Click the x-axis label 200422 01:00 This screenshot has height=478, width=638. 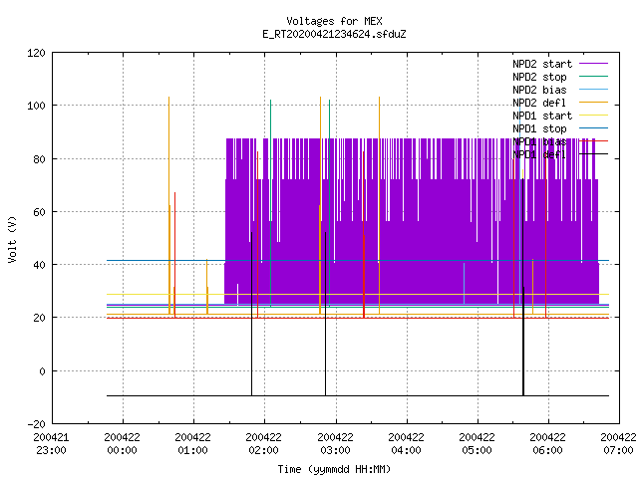(x=192, y=444)
